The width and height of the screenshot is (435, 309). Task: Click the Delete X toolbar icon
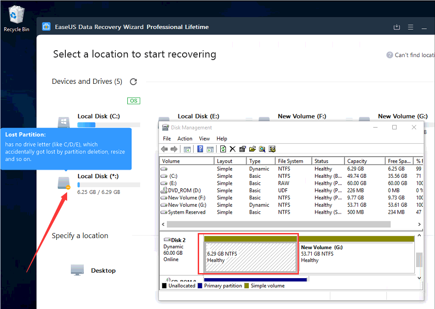233,149
